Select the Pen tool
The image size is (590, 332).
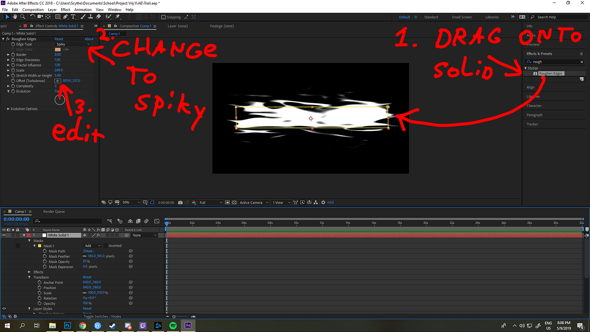pyautogui.click(x=65, y=17)
